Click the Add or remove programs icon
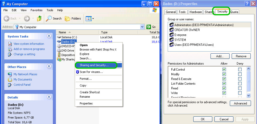This screenshot has width=257, height=124. click(x=10, y=49)
